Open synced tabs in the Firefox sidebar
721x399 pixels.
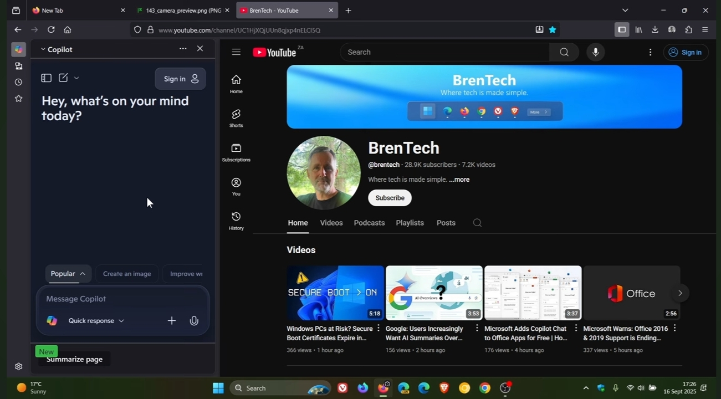pos(18,66)
